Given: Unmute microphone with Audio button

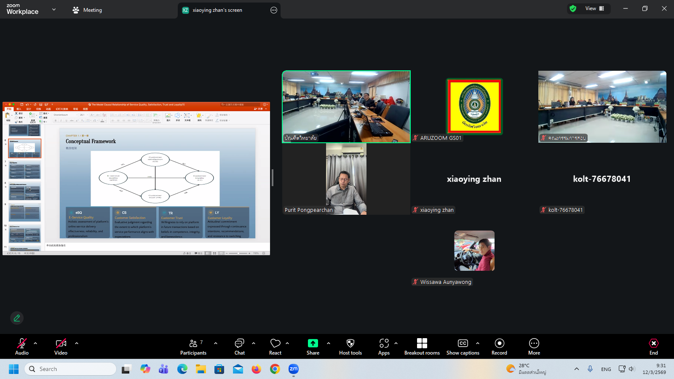Looking at the screenshot, I should (22, 347).
